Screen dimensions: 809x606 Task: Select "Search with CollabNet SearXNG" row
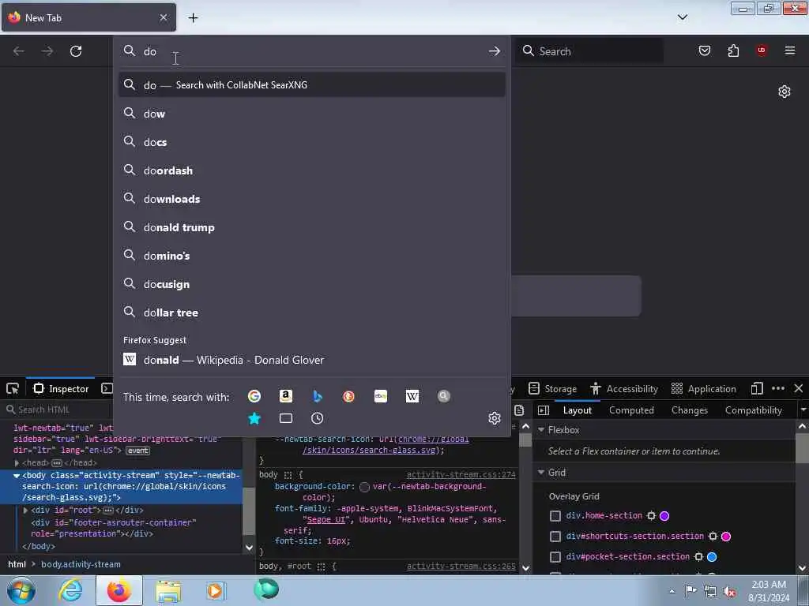point(311,85)
